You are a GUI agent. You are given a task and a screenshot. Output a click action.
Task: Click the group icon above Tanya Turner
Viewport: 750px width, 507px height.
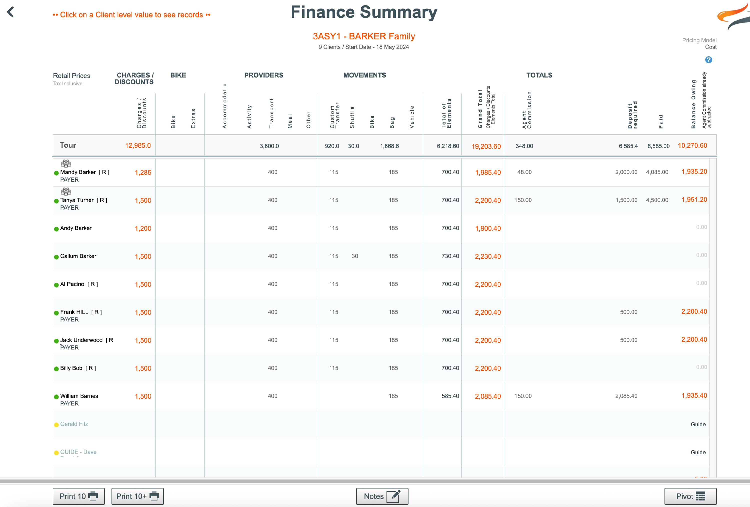coord(66,192)
